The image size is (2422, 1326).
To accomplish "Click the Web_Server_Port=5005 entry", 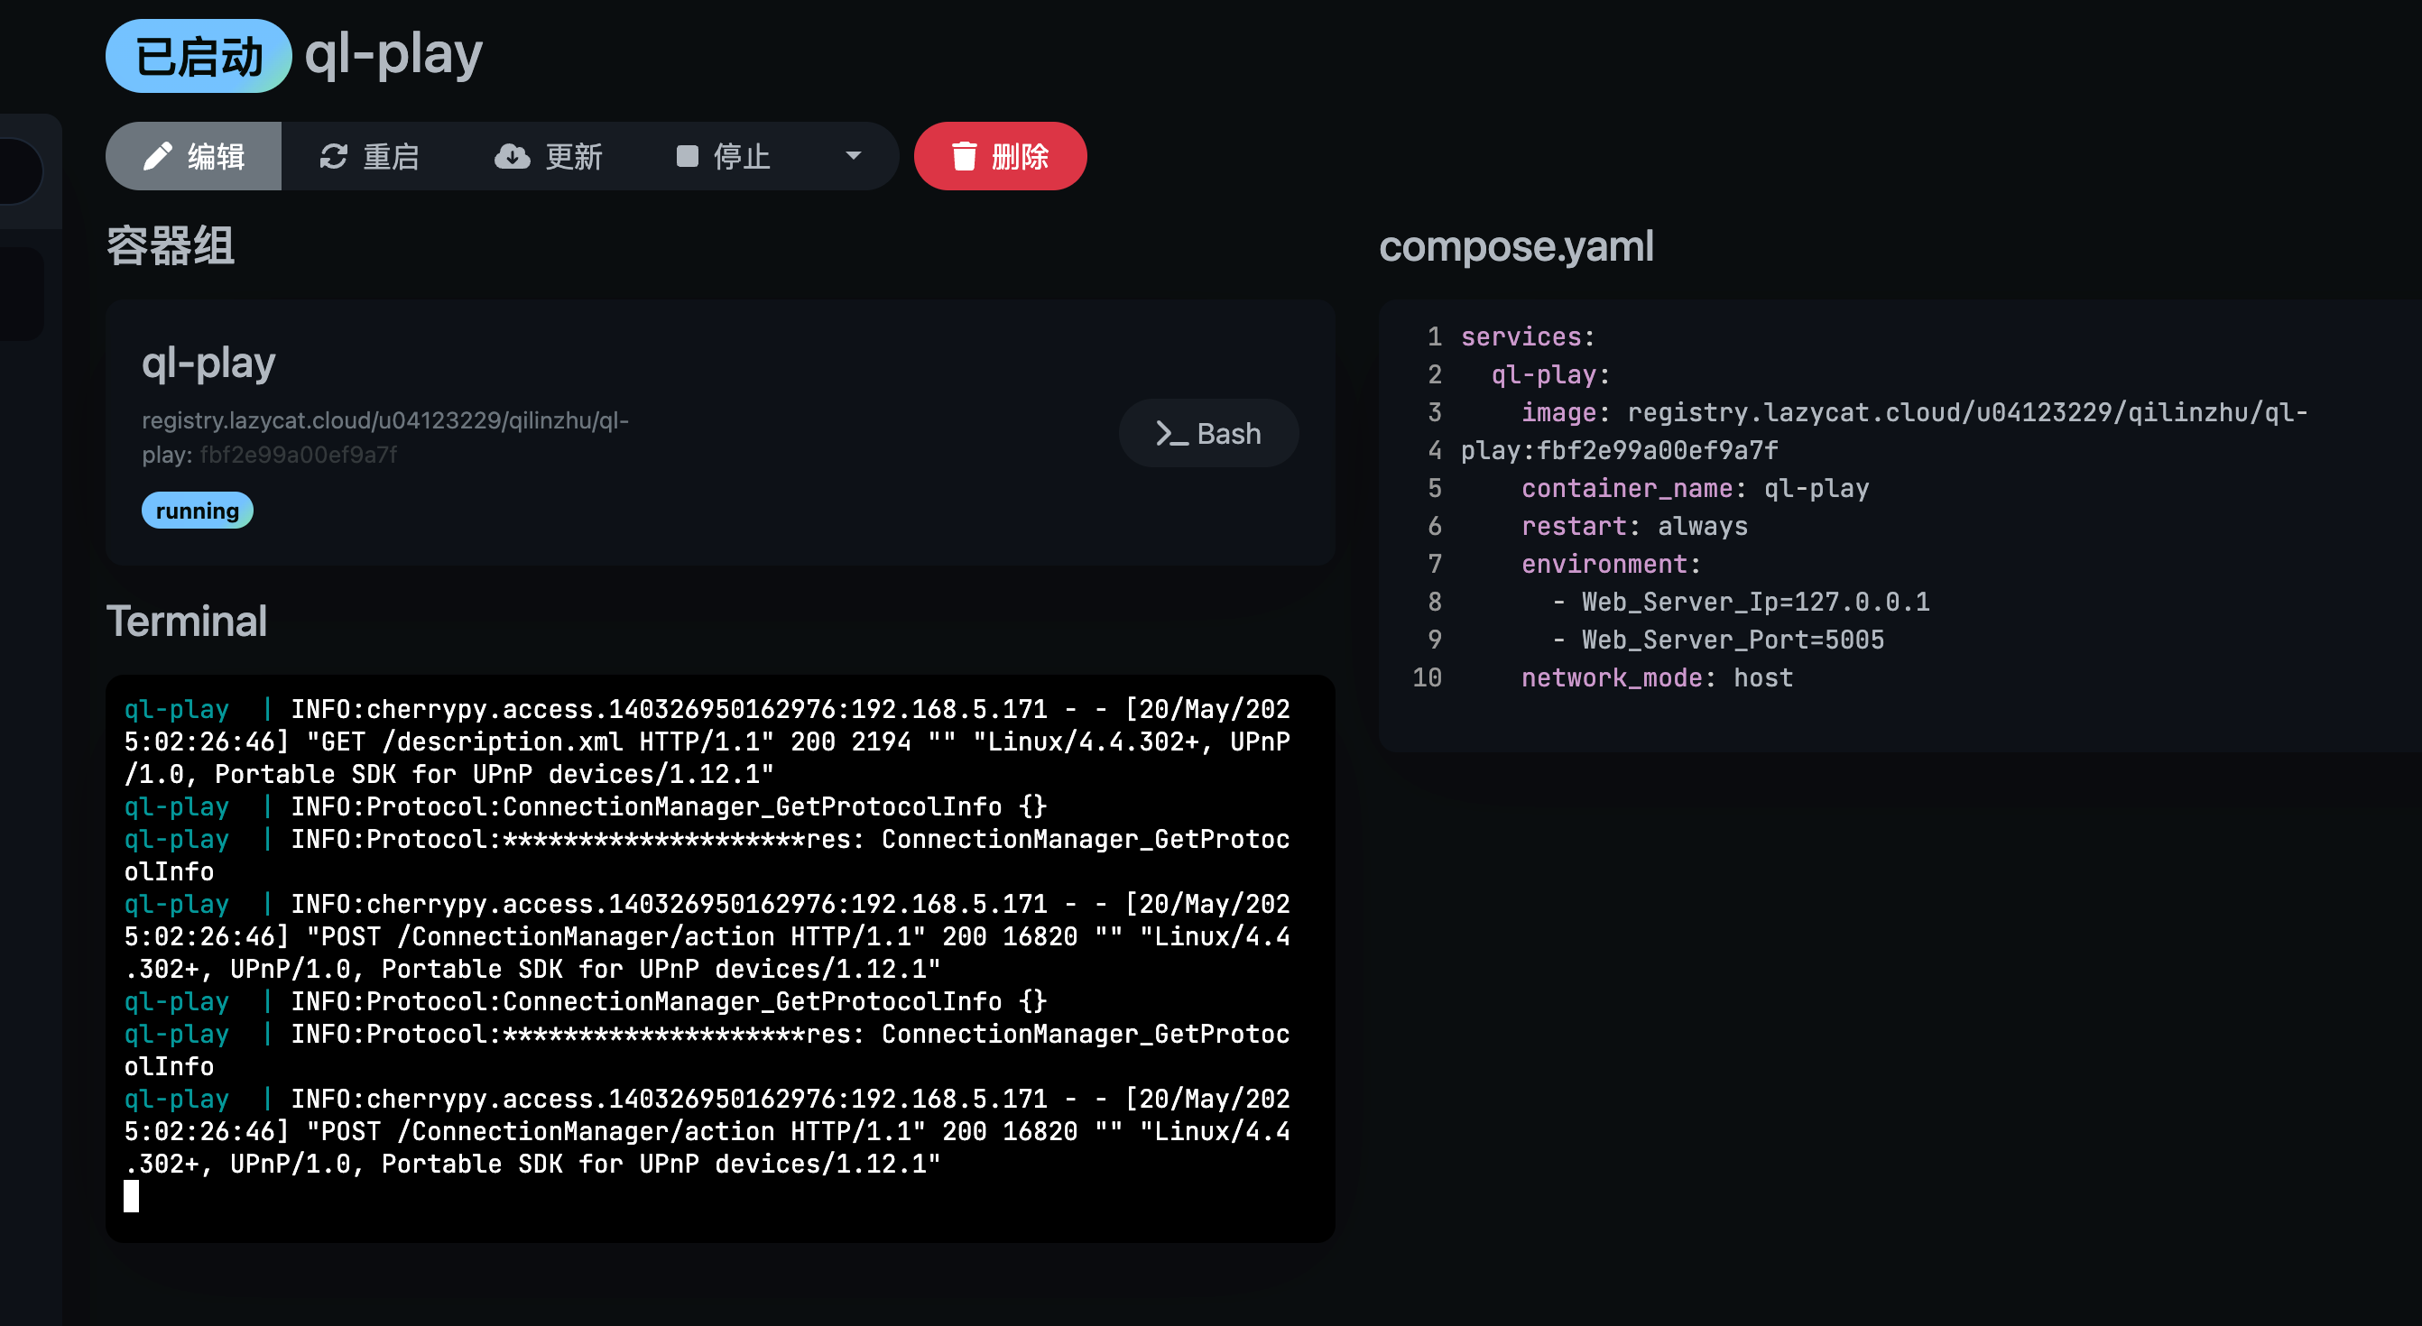I will point(1732,640).
